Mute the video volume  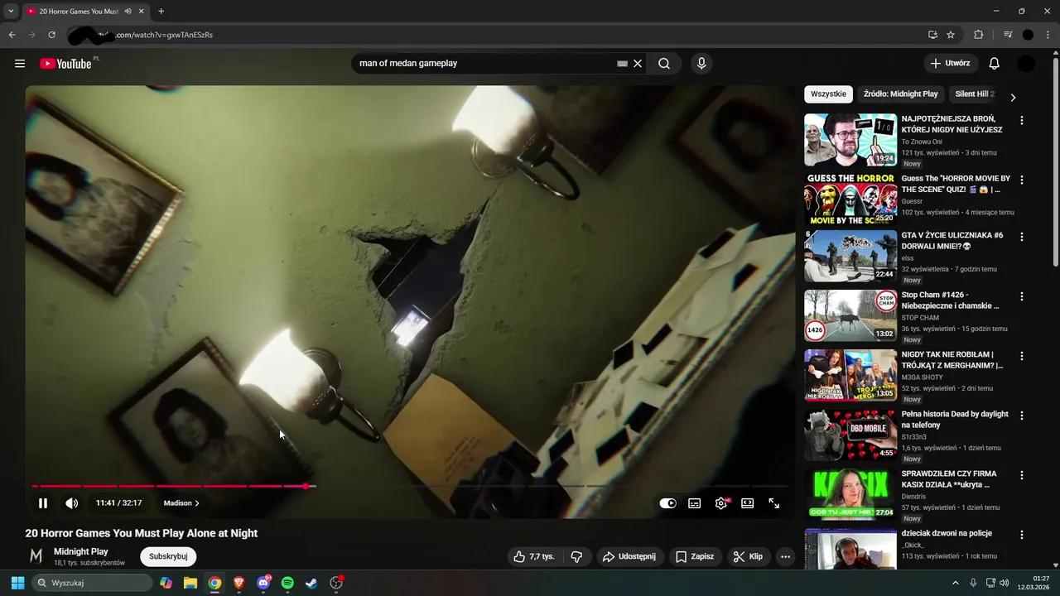point(71,502)
